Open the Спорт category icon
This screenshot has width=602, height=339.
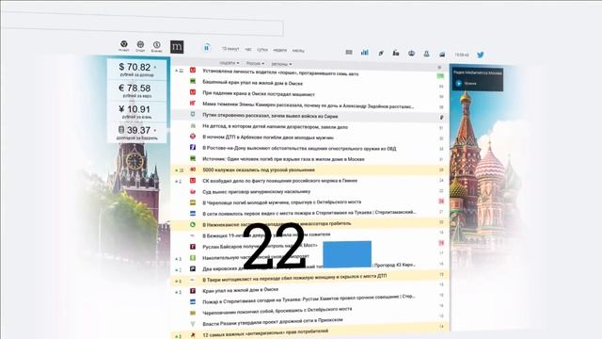point(140,46)
